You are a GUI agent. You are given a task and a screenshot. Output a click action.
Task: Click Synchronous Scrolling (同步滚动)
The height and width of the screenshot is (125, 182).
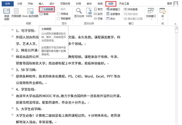(131, 14)
